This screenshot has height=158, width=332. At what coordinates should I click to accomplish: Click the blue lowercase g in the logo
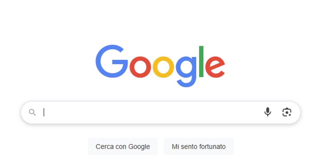click(x=186, y=72)
